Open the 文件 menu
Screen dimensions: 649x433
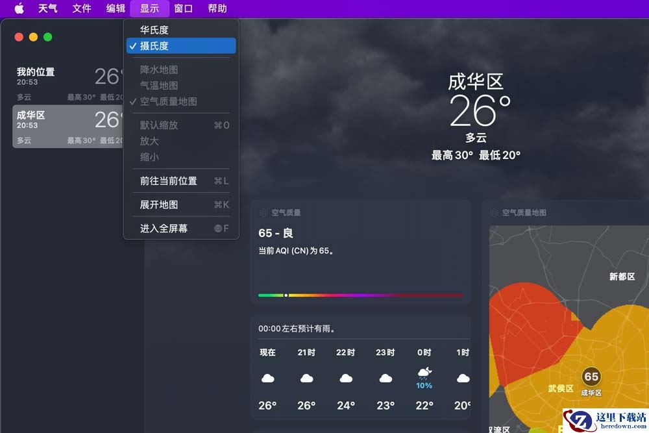tap(82, 8)
